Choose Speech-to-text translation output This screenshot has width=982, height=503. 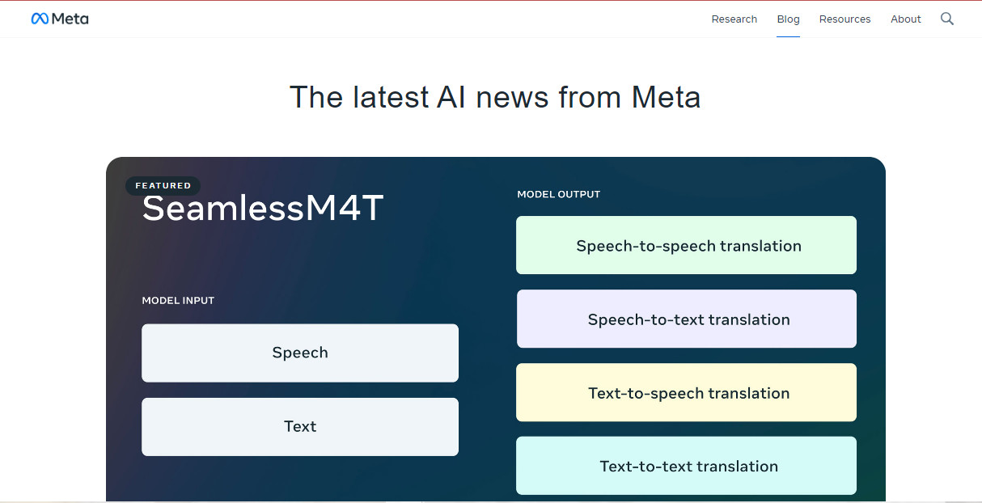click(686, 319)
